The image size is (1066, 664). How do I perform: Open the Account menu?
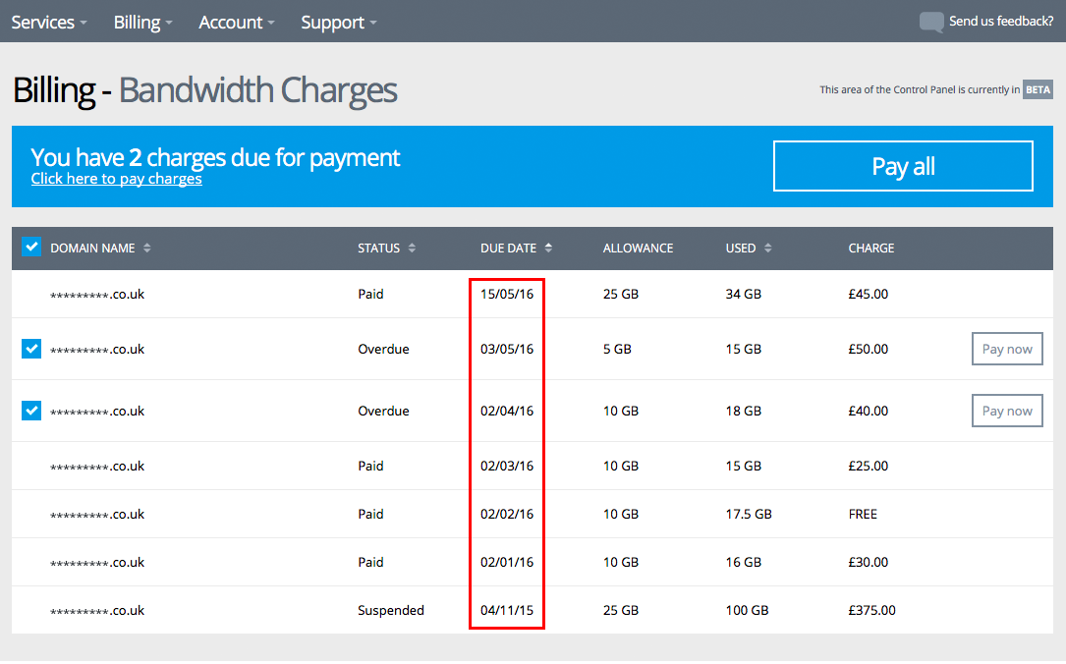coord(237,22)
